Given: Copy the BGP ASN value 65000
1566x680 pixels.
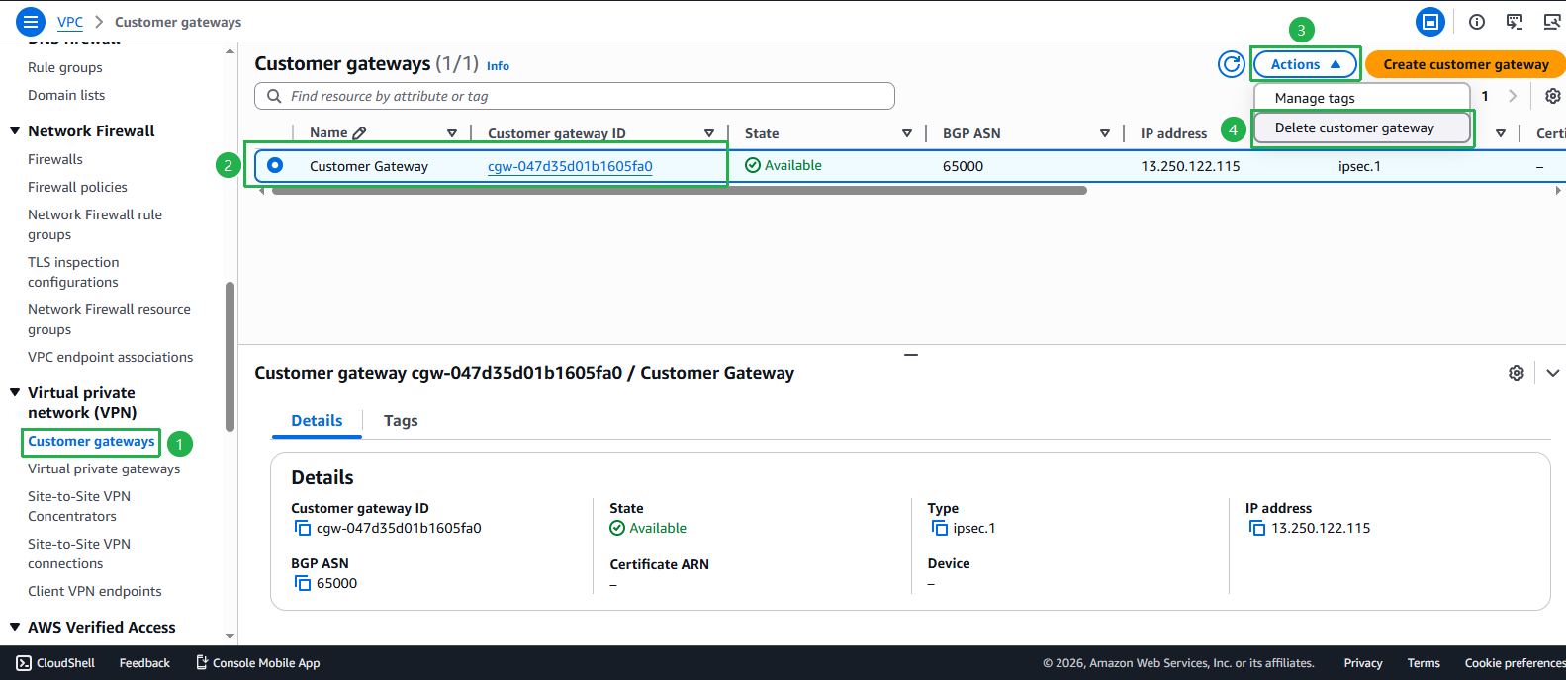Looking at the screenshot, I should 303,584.
